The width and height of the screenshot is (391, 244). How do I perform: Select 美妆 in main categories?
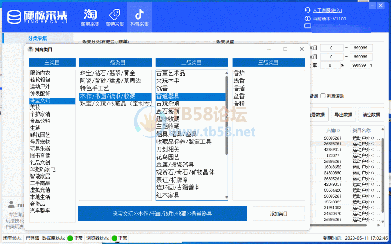[x=35, y=107]
